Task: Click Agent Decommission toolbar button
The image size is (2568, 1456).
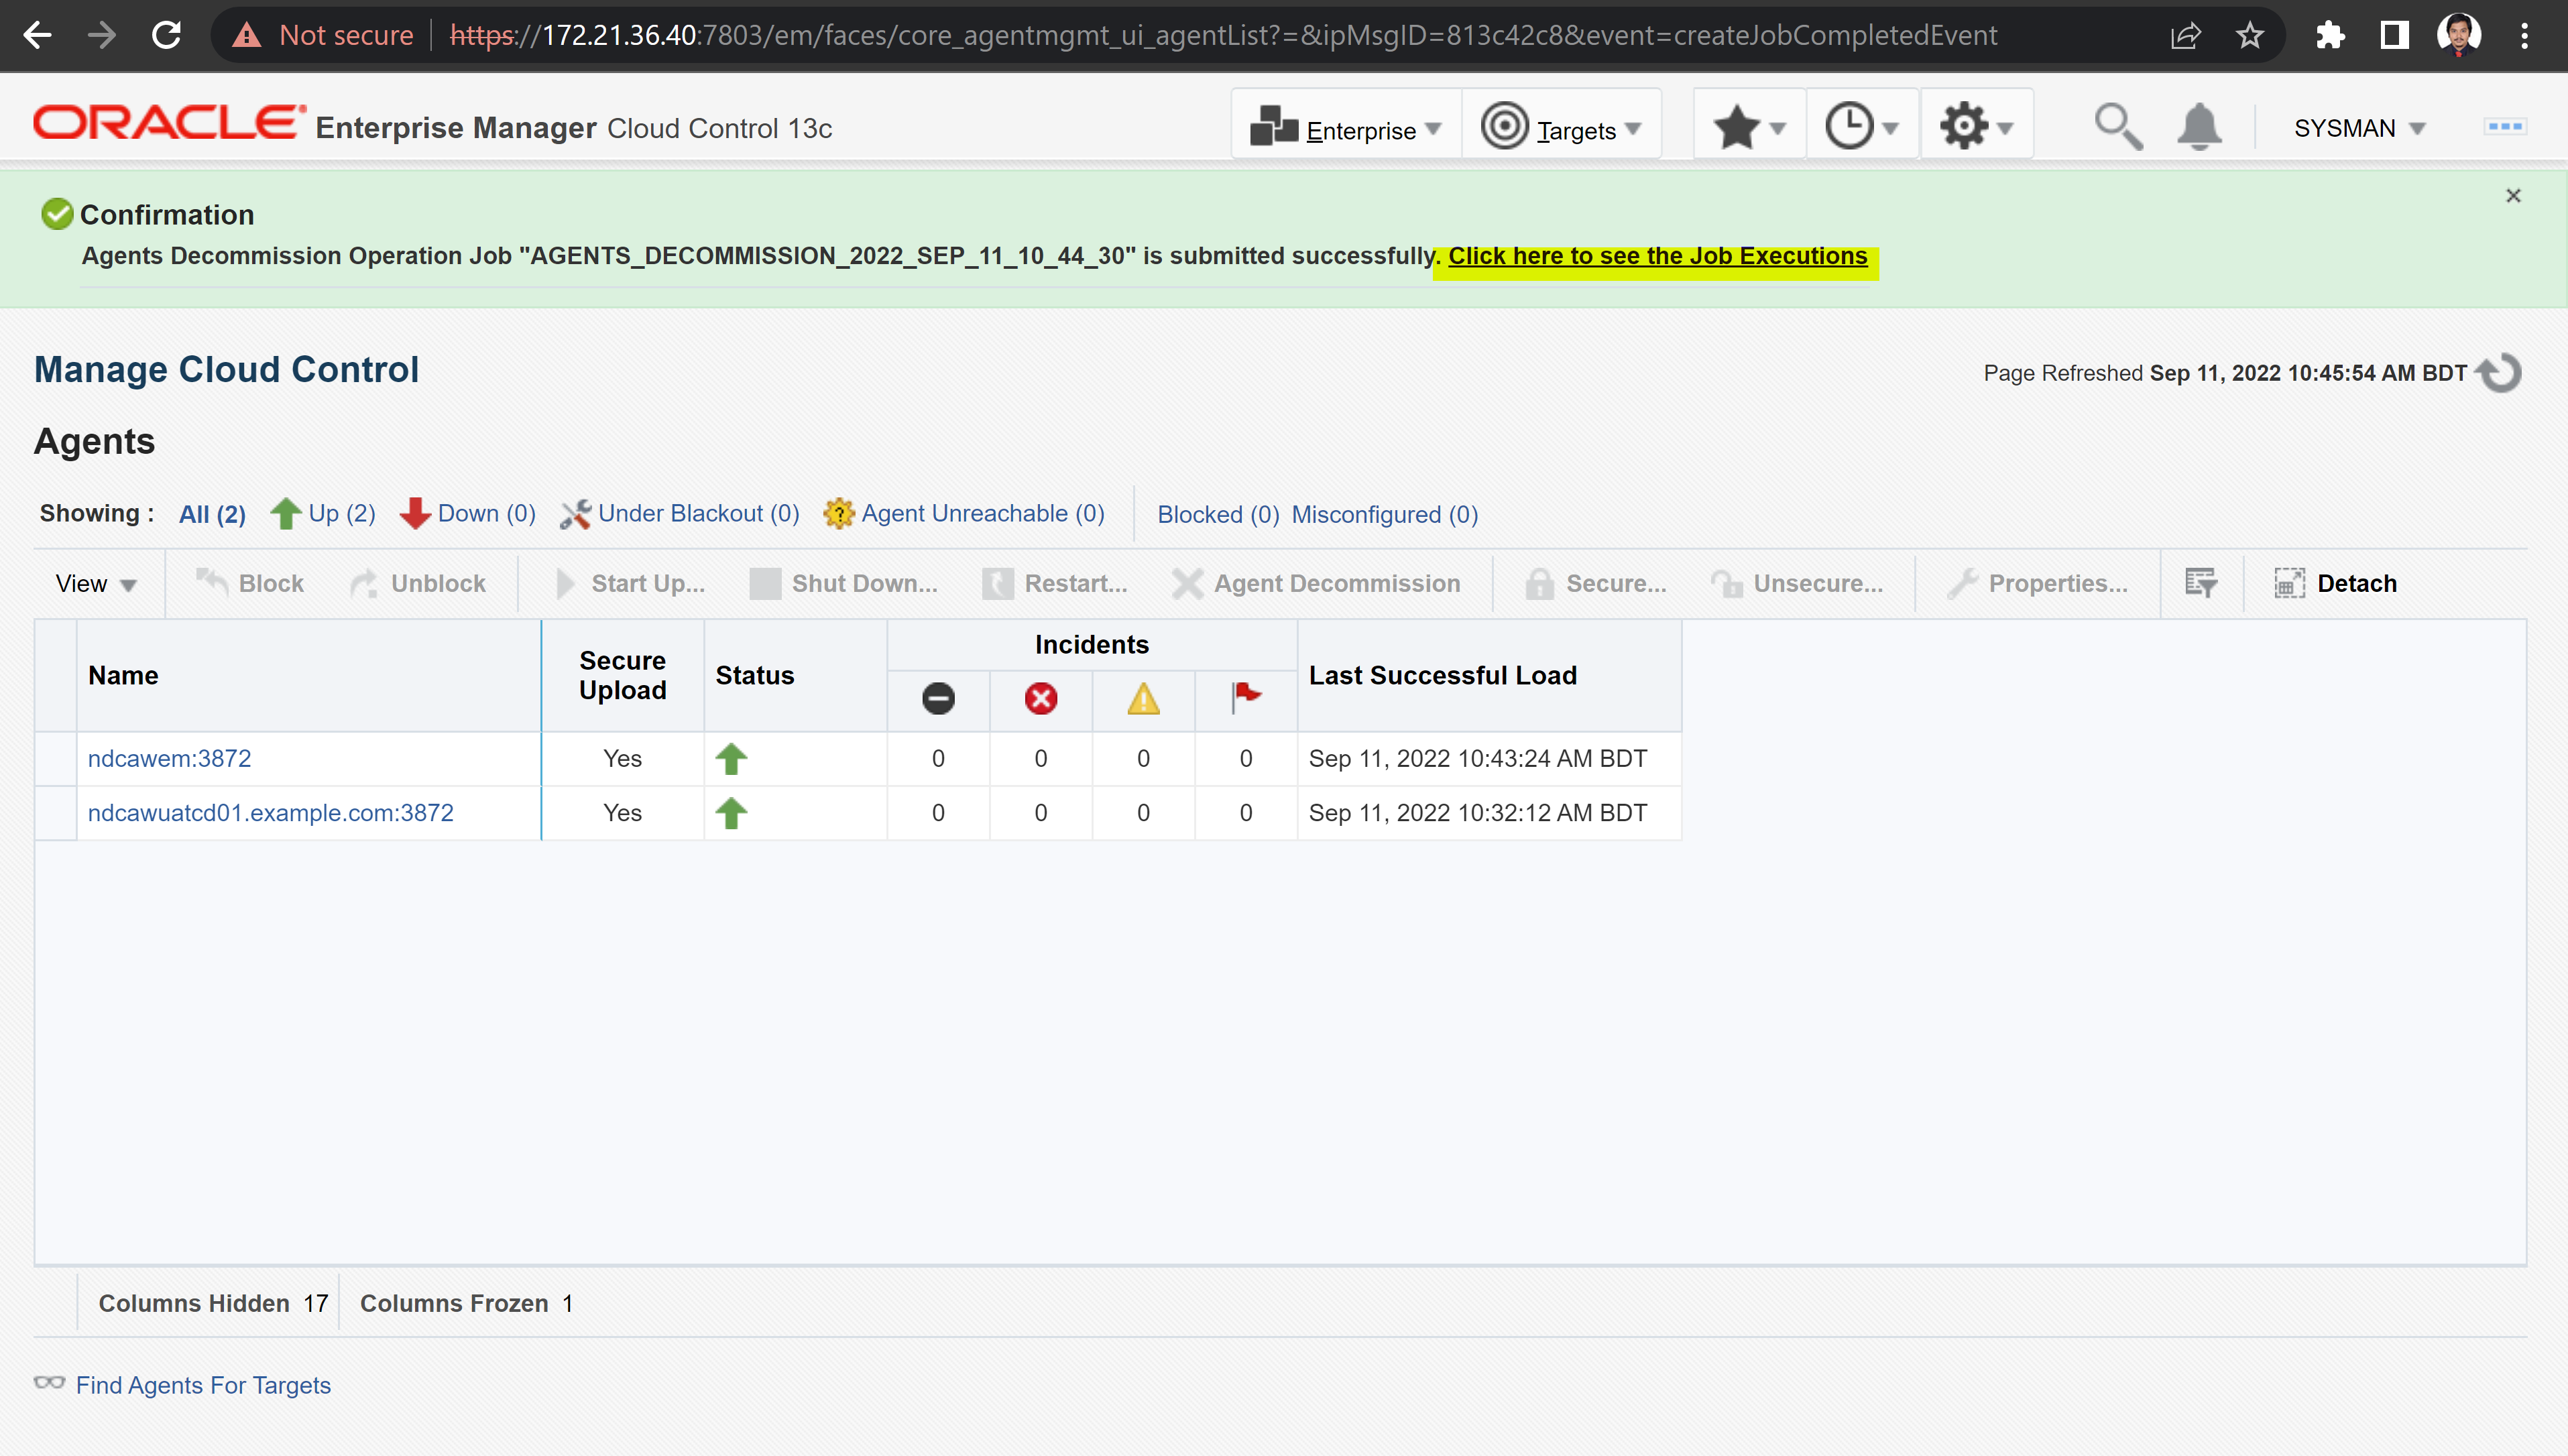Action: (x=1316, y=584)
